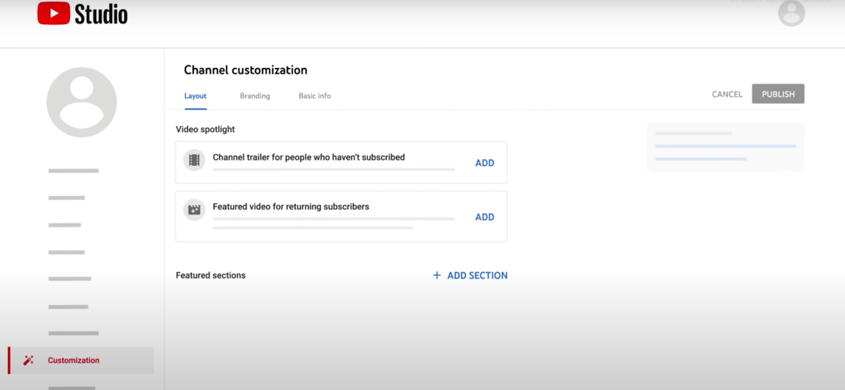
Task: Click the featured video clapperboard icon
Action: click(194, 210)
